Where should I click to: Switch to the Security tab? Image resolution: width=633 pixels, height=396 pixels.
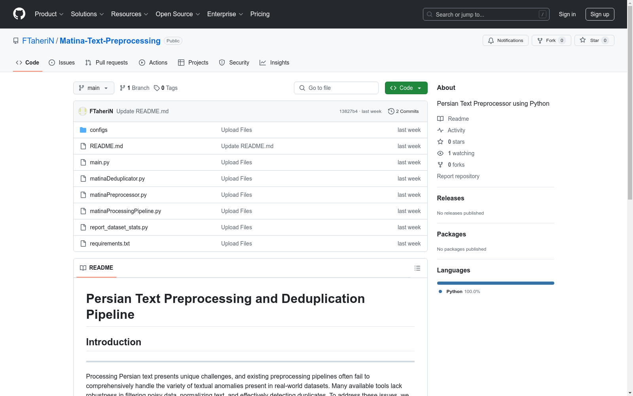tap(234, 63)
